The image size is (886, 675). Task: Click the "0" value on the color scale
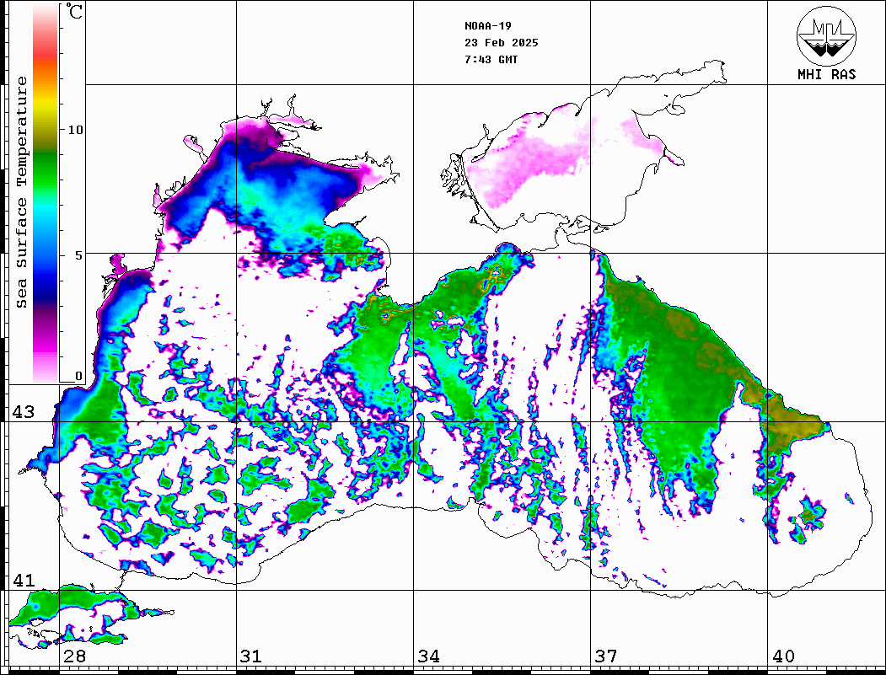click(x=78, y=376)
